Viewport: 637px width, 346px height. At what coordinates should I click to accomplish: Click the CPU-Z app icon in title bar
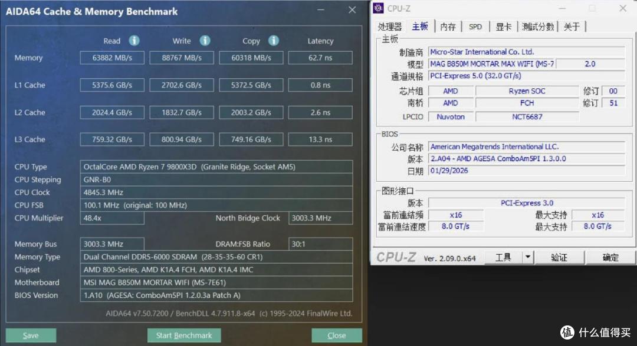pyautogui.click(x=378, y=8)
